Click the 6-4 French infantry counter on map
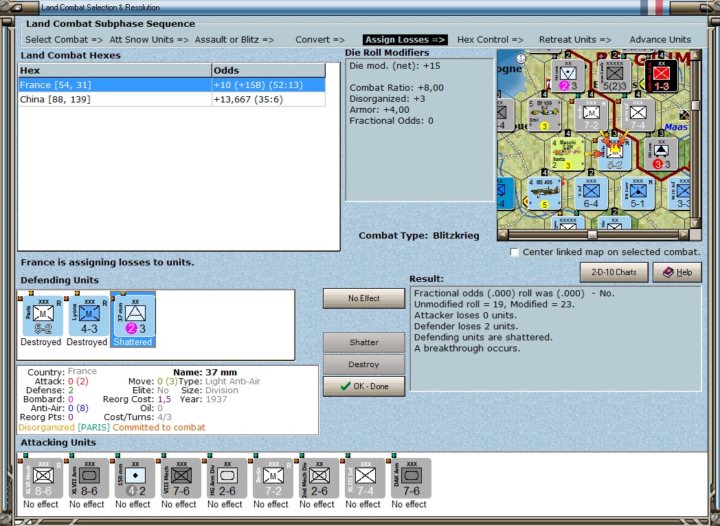The height and width of the screenshot is (526, 720). coord(591,193)
